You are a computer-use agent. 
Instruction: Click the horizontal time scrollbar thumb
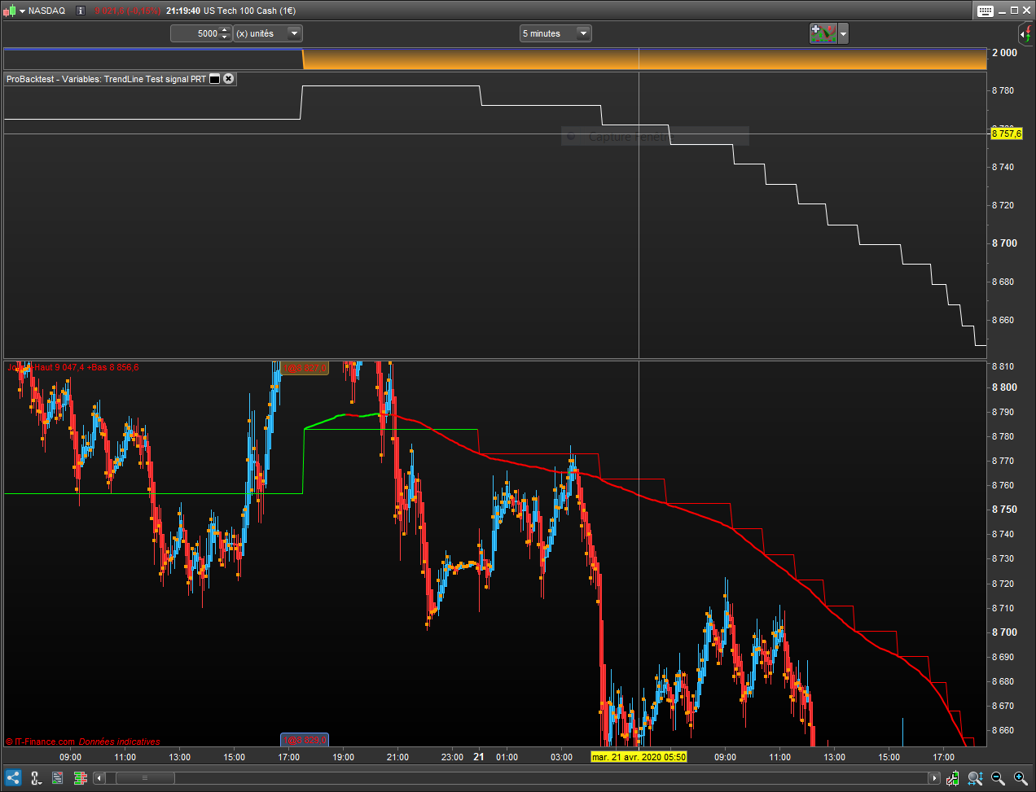145,778
